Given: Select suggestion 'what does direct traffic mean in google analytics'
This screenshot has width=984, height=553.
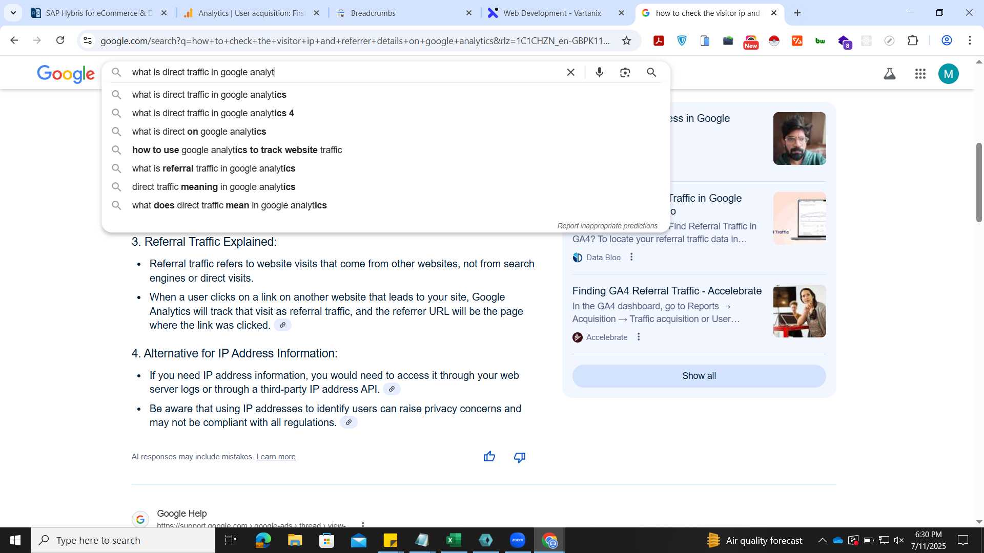Looking at the screenshot, I should click(x=386, y=205).
